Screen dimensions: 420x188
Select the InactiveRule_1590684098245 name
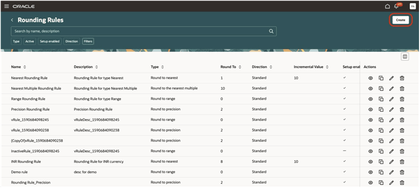click(35, 151)
